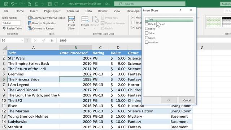Click the Sign in button
Viewport: 231px width, 130px height.
click(226, 4)
